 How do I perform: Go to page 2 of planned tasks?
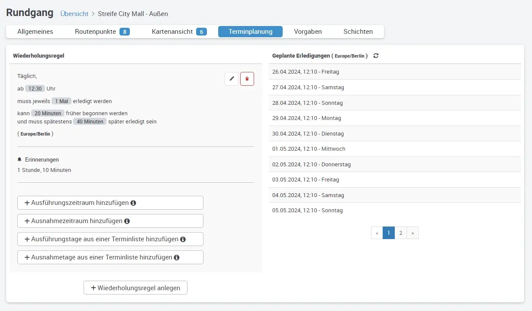click(x=401, y=233)
